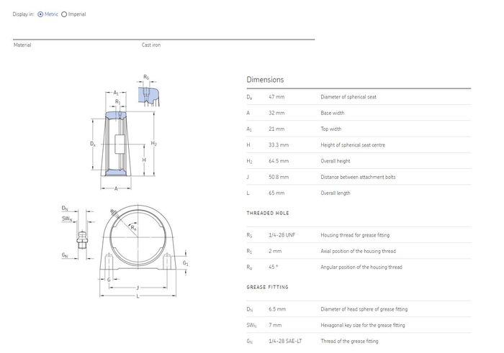Image resolution: width=504 pixels, height=353 pixels.
Task: Click the side cross-section housing diagram
Action: [117, 144]
